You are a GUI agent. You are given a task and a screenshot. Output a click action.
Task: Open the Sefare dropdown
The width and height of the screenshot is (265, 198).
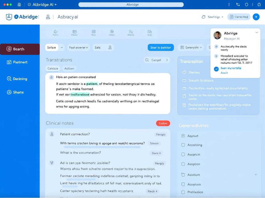click(51, 47)
